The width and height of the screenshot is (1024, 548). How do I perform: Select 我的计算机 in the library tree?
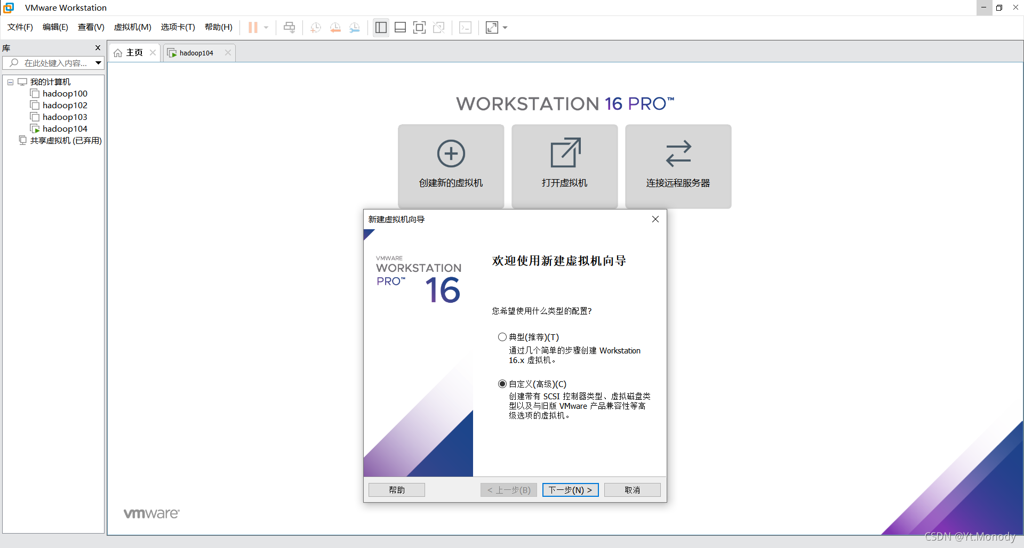click(x=50, y=82)
